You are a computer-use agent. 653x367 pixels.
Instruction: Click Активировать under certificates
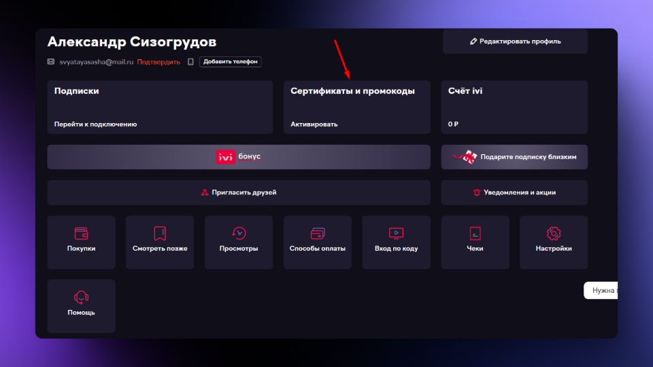pos(314,124)
